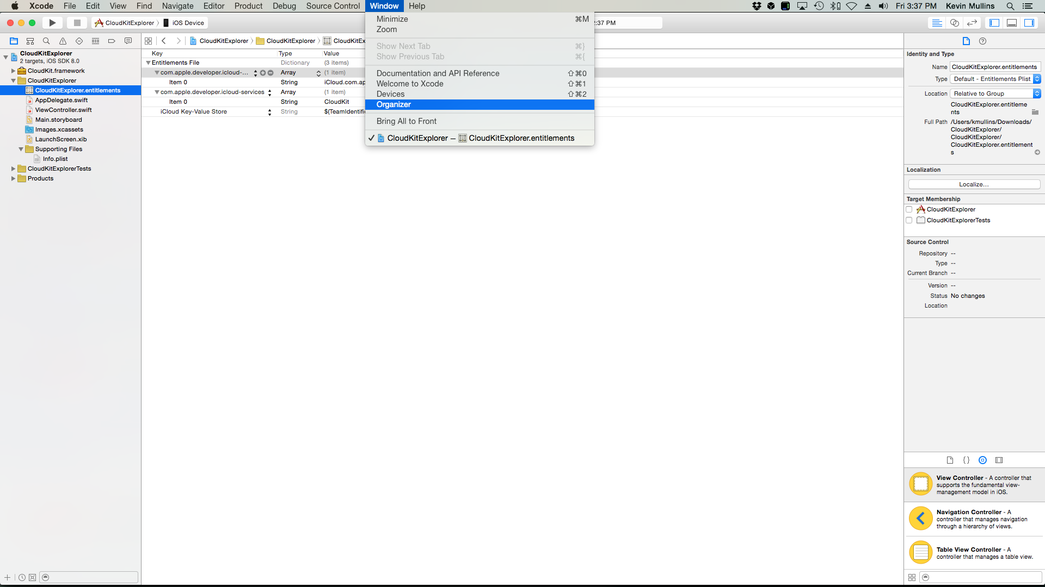The height and width of the screenshot is (587, 1045).
Task: Stop the running task with Stop button
Action: 77,23
